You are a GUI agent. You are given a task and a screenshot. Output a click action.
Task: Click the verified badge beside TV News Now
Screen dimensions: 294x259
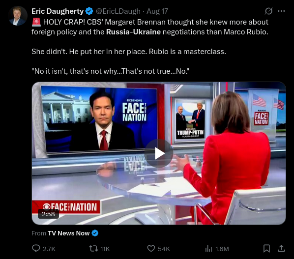pyautogui.click(x=95, y=233)
